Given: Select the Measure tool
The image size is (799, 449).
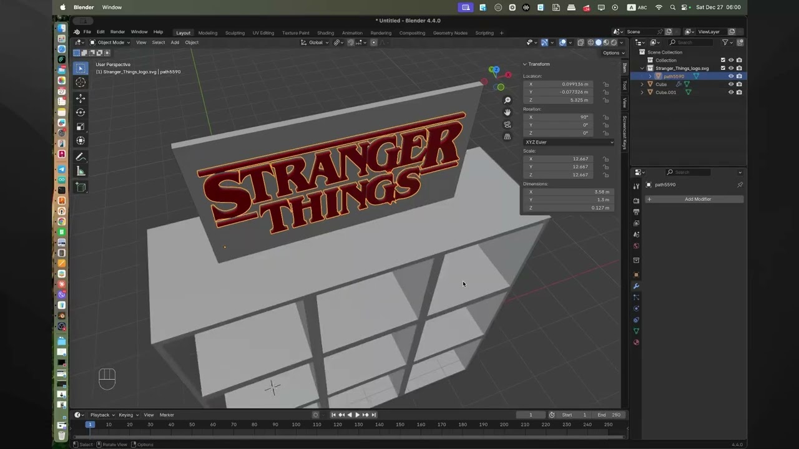Looking at the screenshot, I should [x=81, y=171].
